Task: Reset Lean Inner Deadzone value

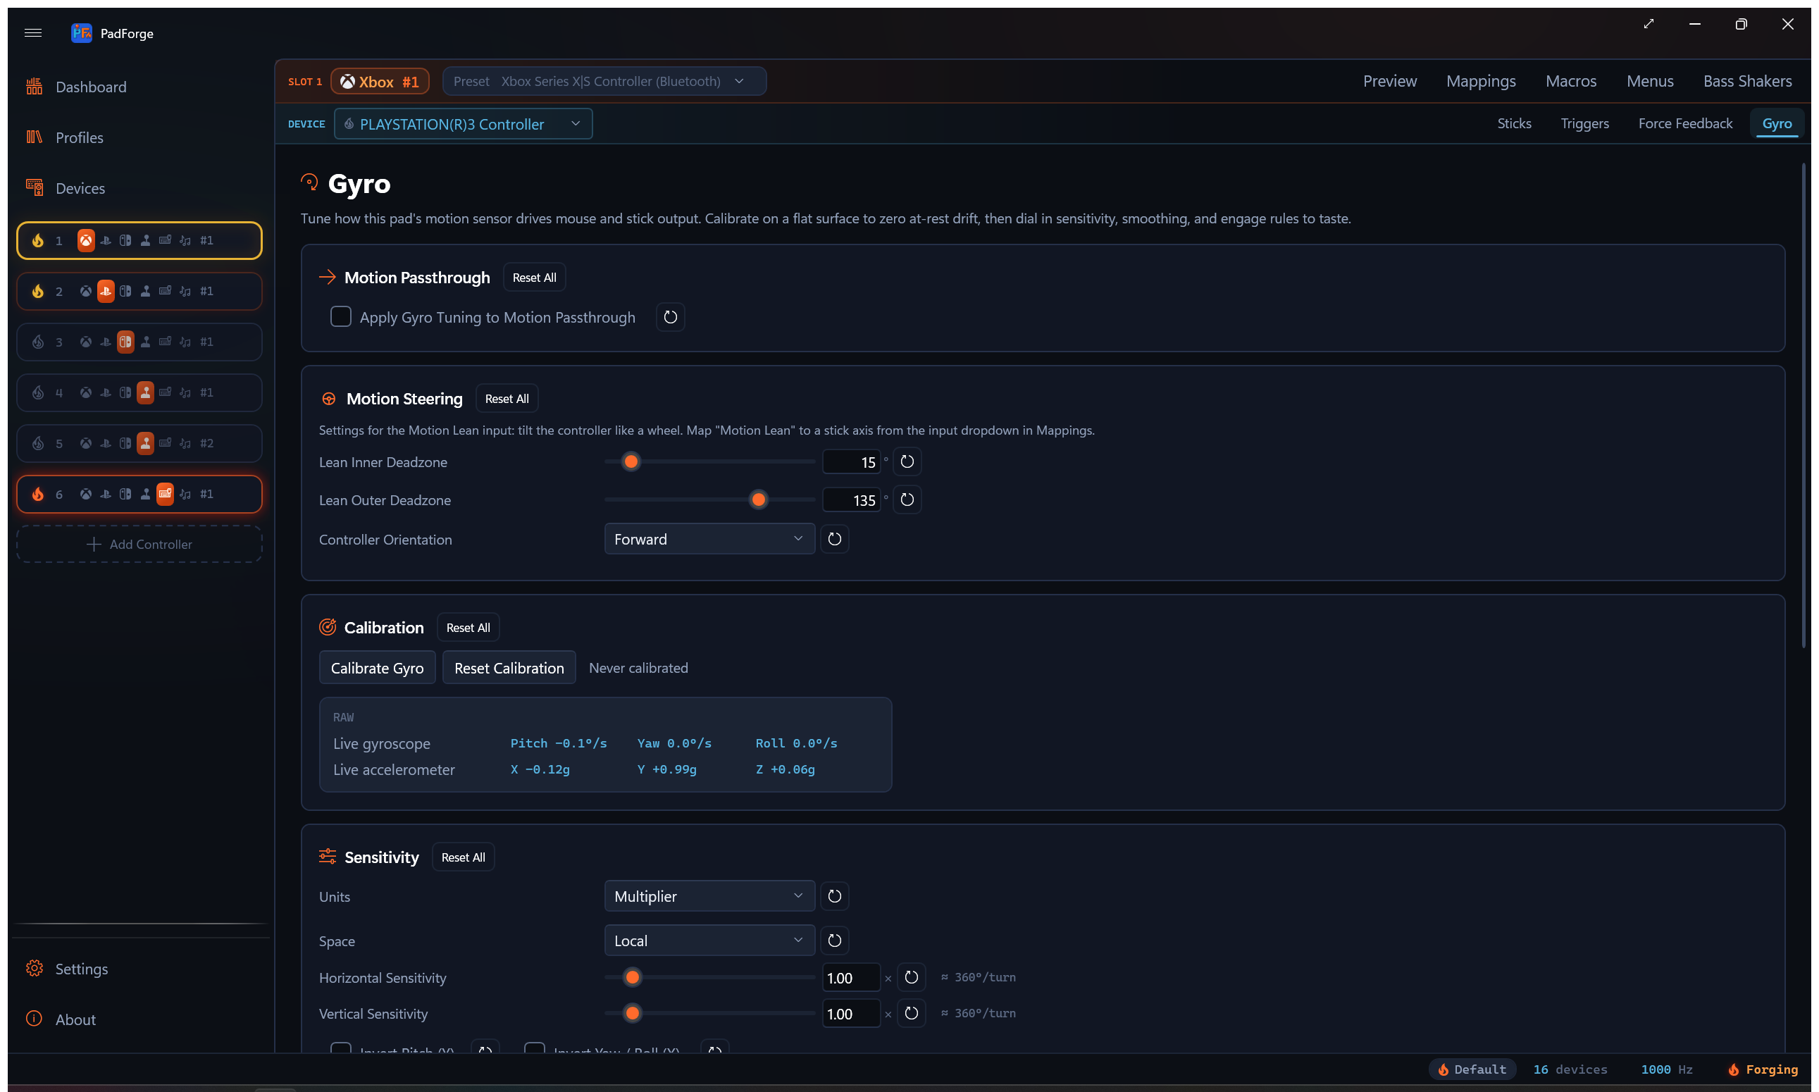Action: pos(907,462)
